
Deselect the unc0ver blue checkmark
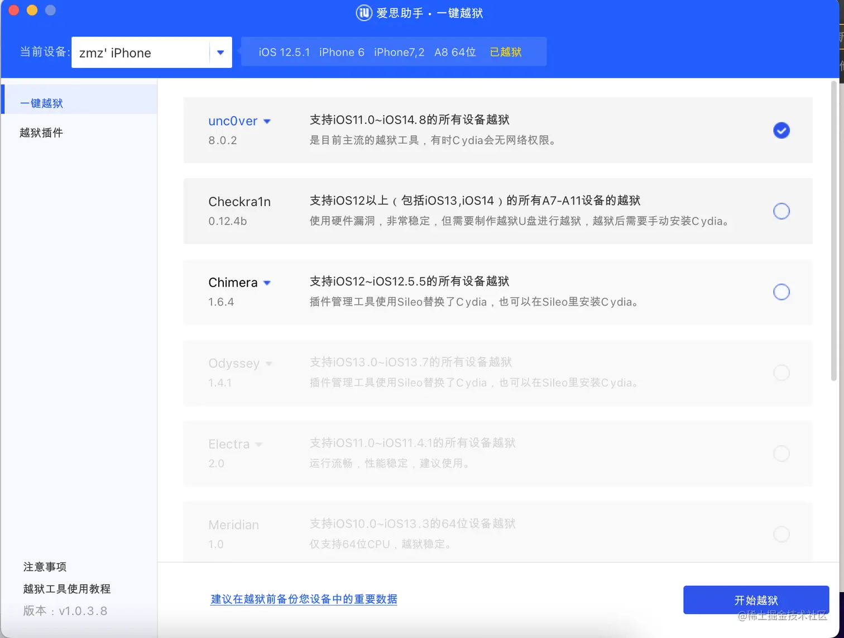781,130
